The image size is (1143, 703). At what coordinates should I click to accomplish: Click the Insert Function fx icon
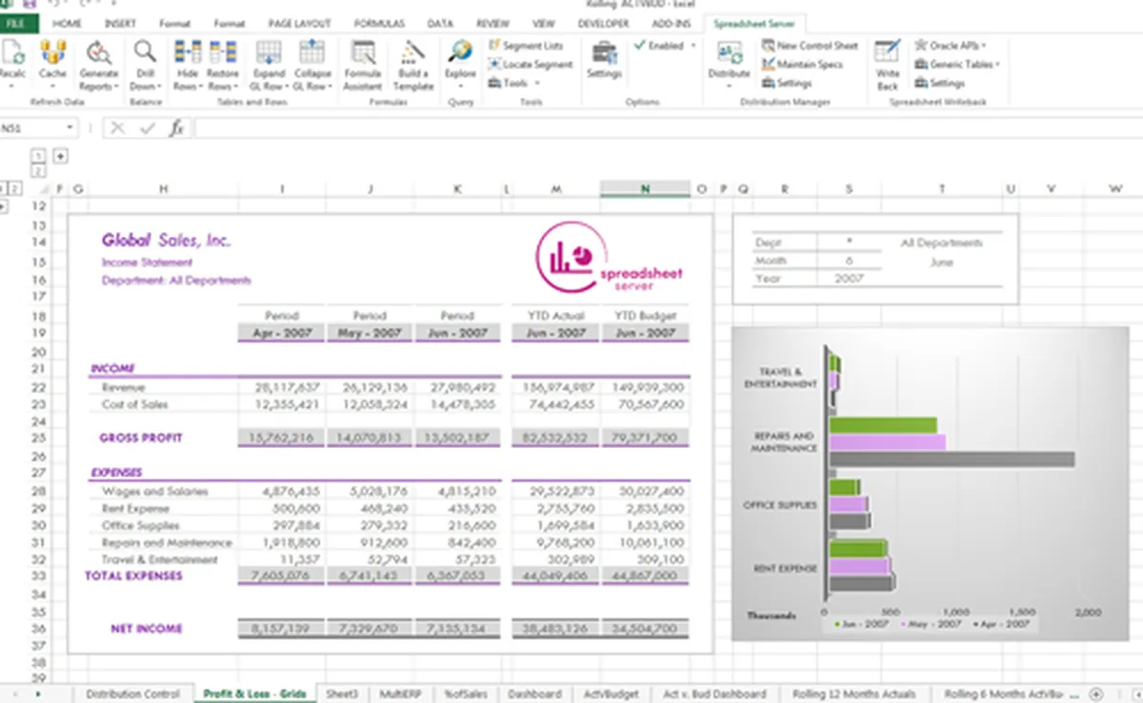tap(176, 128)
